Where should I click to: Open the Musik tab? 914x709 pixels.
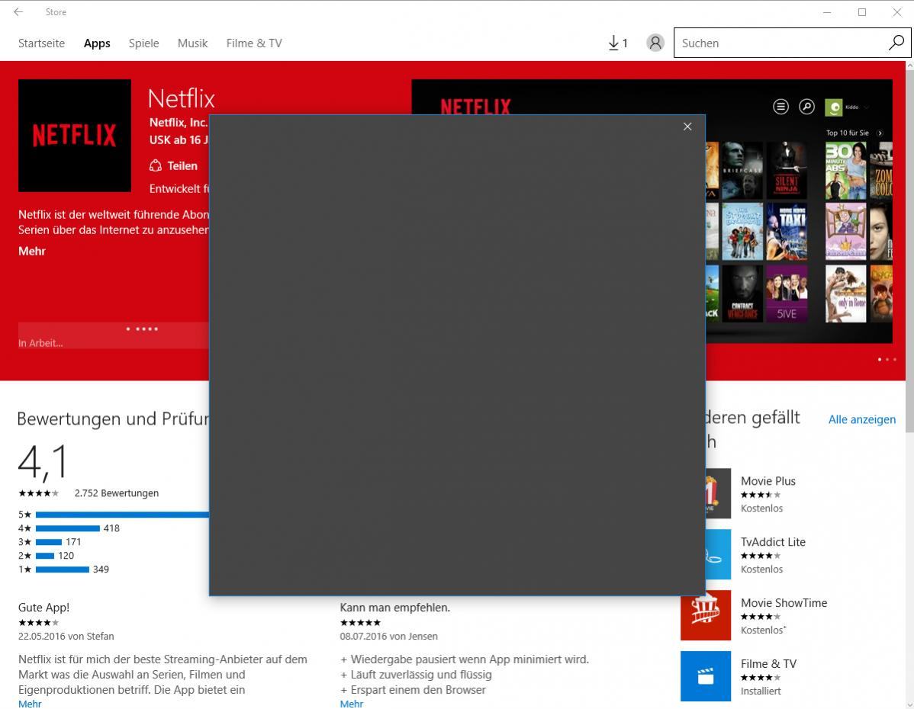click(x=192, y=43)
